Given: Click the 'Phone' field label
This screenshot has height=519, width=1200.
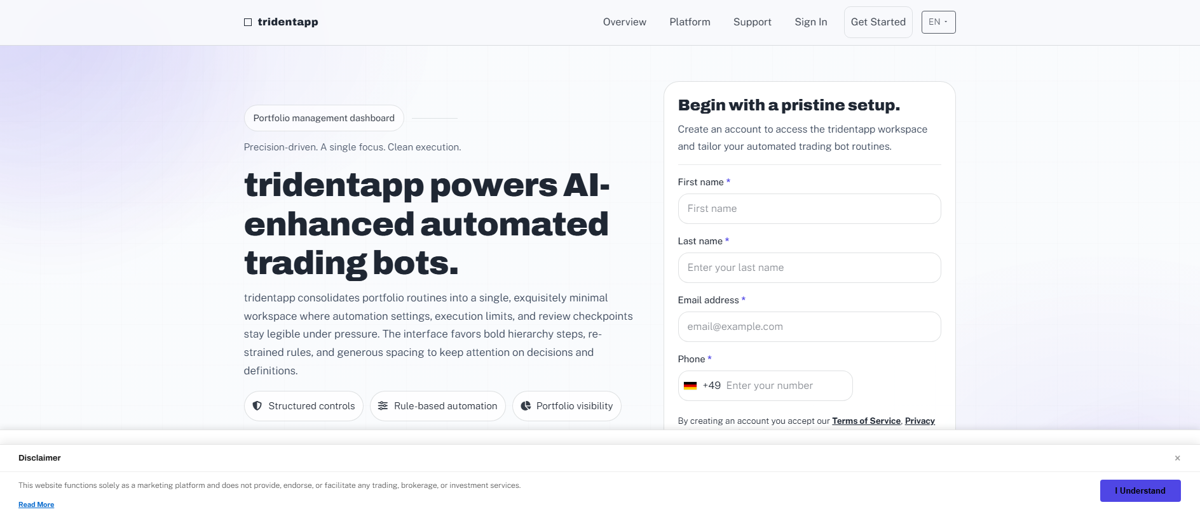Looking at the screenshot, I should tap(691, 359).
